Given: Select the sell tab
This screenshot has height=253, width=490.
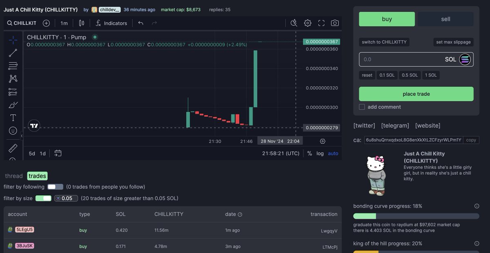Looking at the screenshot, I should click(x=445, y=19).
